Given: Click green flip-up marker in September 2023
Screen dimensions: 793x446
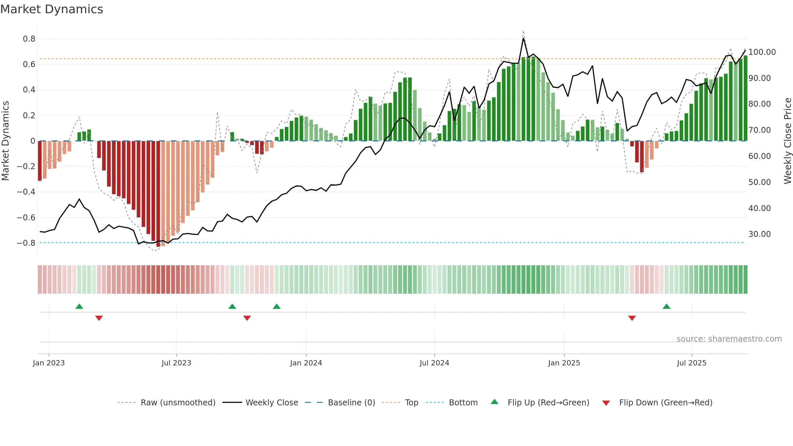Looking at the screenshot, I should pos(232,306).
